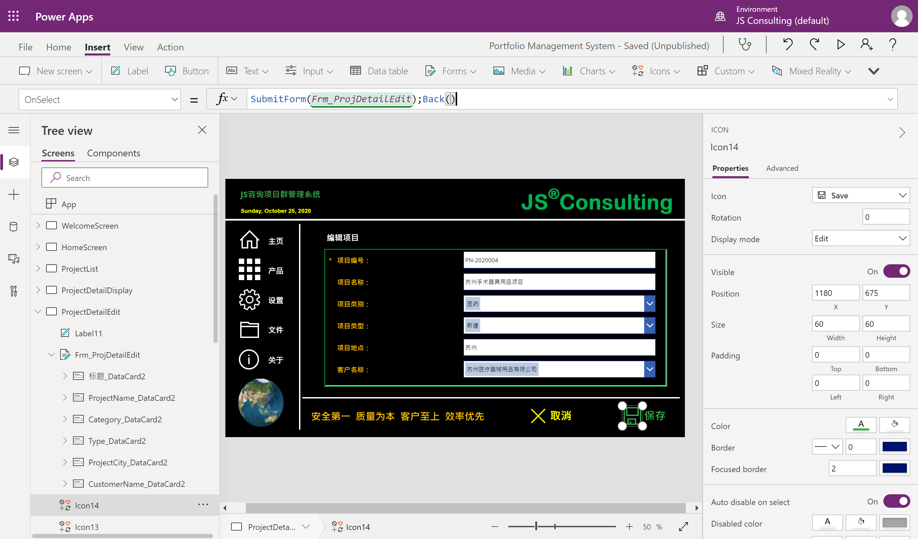Toggle Visible property for Icon14
918x539 pixels.
pos(896,271)
